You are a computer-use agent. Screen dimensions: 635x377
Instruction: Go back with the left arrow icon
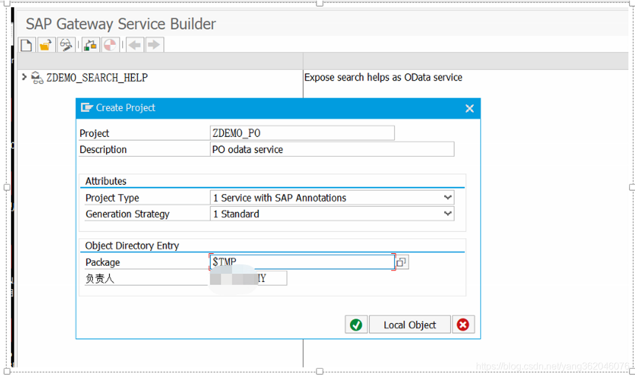point(135,45)
